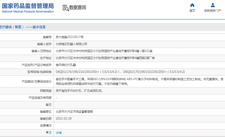Click the 备案人注册地址 row label
This screenshot has width=225, height=137.
pyautogui.click(x=41, y=51)
